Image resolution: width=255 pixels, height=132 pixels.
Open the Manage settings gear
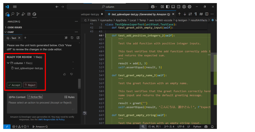pyautogui.click(x=190, y=7)
